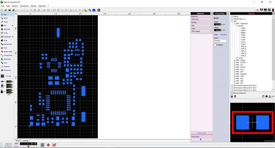The image size is (275, 148).
Task: Open the Functions menu
Action: point(24,6)
